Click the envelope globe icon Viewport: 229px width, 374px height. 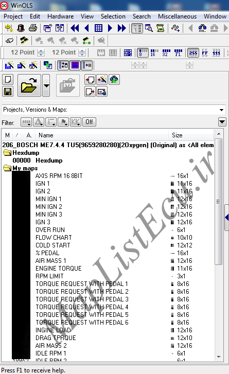pyautogui.click(x=102, y=92)
